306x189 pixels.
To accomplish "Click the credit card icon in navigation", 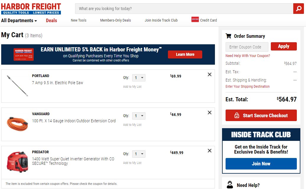I will [195, 19].
